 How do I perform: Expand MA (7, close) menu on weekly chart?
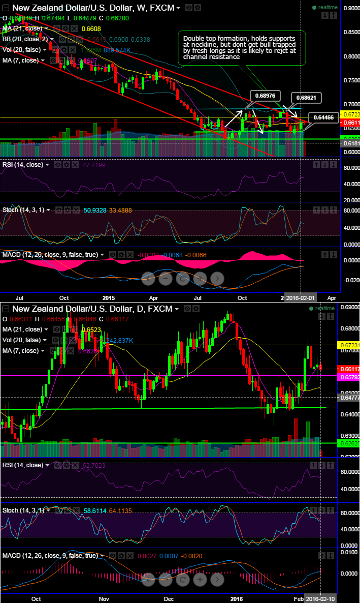tap(42, 61)
